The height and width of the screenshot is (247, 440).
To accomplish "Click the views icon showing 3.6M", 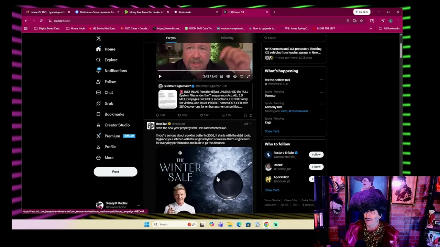I will (x=223, y=115).
